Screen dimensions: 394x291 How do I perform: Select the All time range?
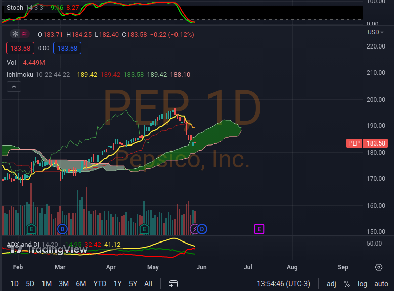(x=148, y=284)
